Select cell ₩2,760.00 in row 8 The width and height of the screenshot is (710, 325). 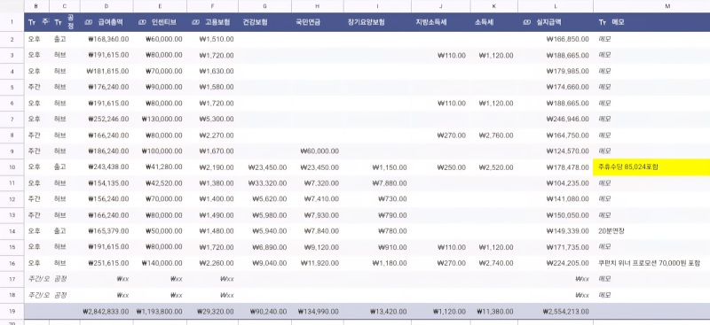[494, 135]
